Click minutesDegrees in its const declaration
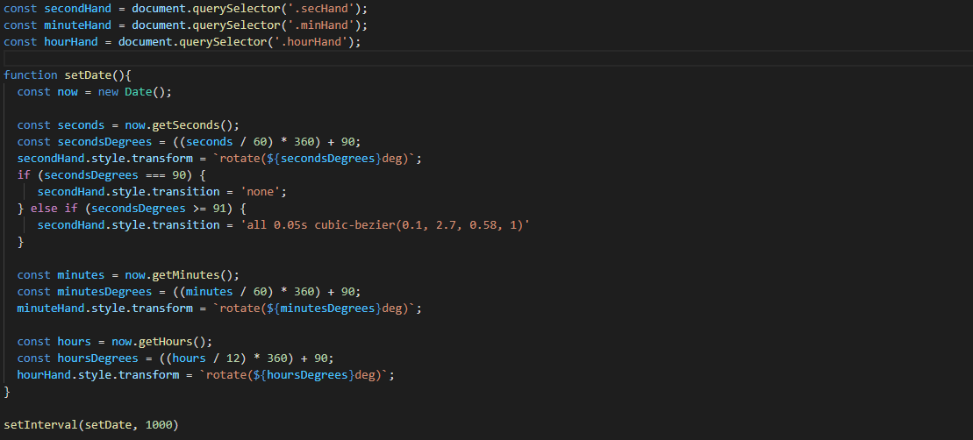 104,293
